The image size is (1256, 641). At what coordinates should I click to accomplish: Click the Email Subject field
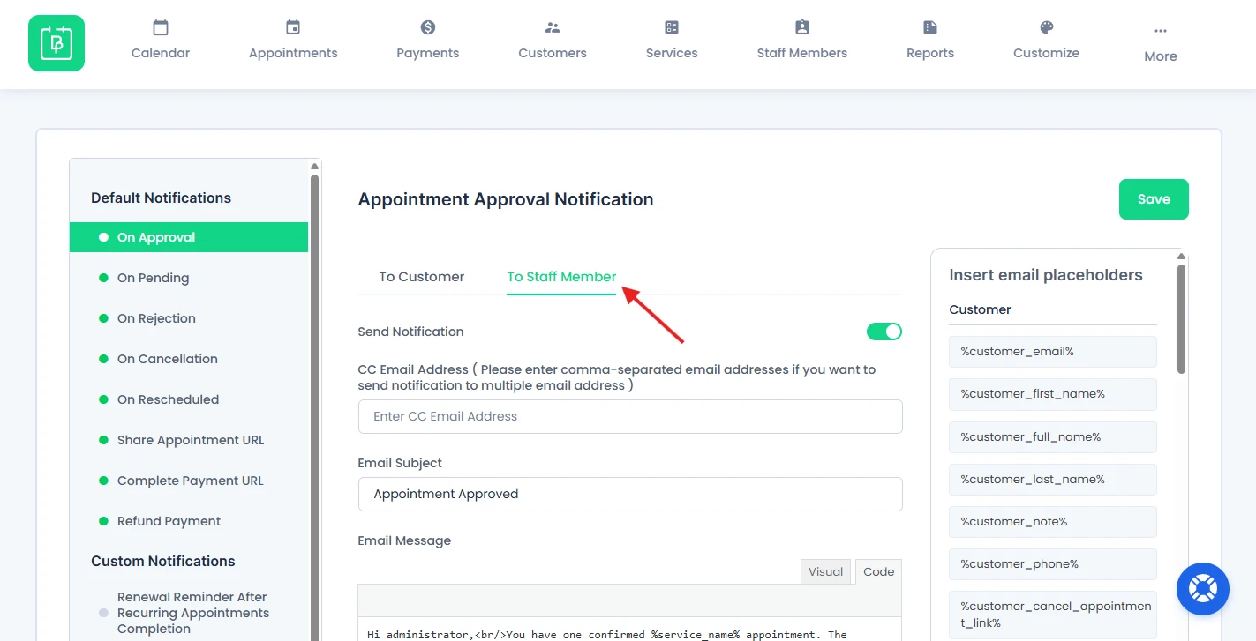coord(630,494)
